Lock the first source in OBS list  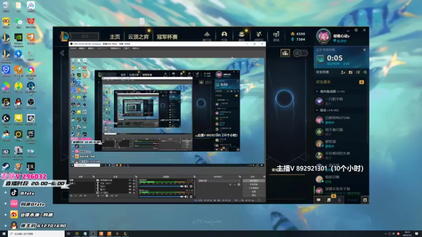click(x=134, y=180)
